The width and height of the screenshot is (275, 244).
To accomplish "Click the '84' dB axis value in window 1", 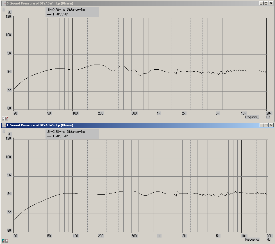I will [9, 194].
